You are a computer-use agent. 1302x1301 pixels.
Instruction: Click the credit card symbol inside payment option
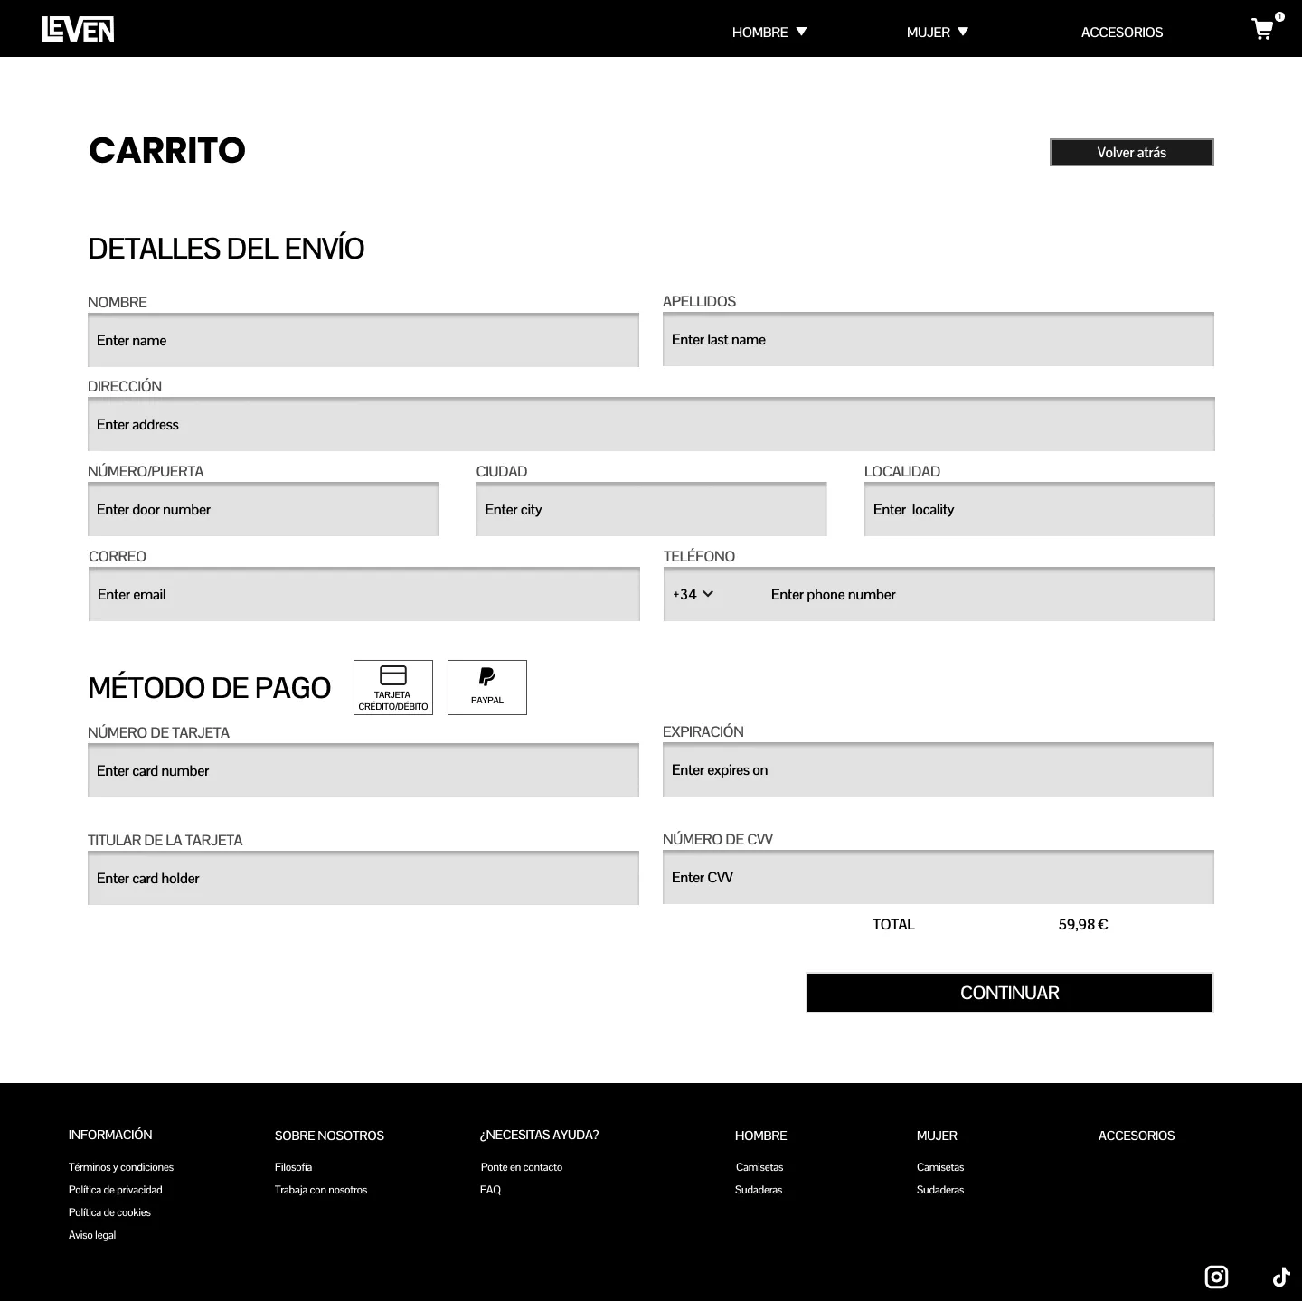tap(393, 675)
